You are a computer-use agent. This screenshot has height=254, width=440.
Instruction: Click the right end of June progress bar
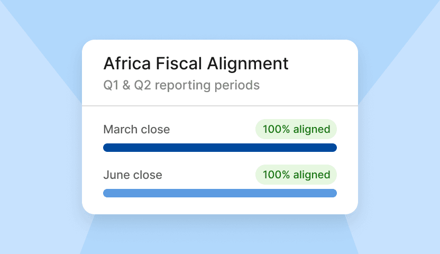click(333, 193)
